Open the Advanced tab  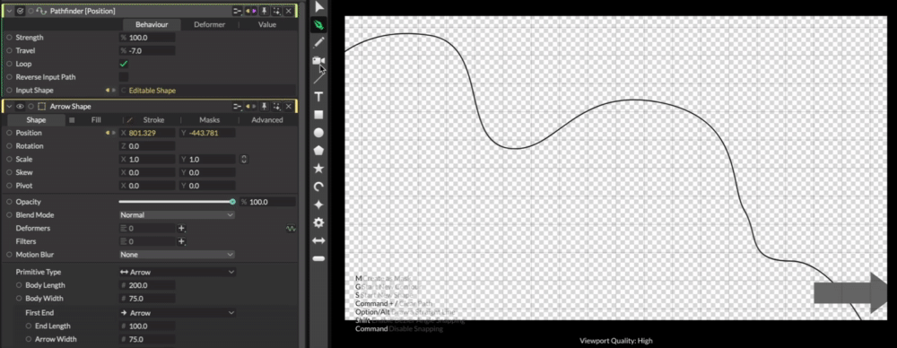coord(267,120)
